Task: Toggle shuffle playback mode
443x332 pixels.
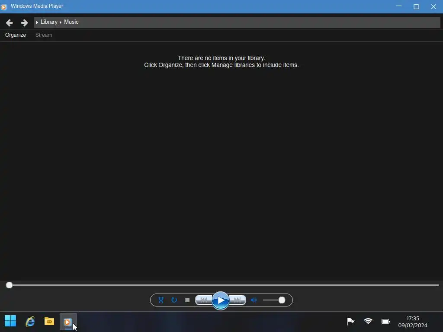Action: click(x=161, y=300)
